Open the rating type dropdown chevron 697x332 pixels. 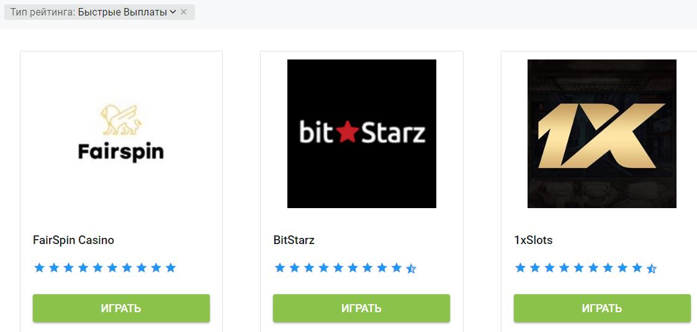tap(173, 12)
